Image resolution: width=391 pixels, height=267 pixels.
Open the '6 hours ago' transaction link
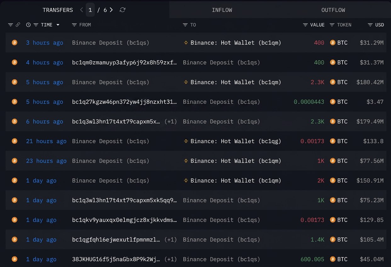tap(44, 121)
